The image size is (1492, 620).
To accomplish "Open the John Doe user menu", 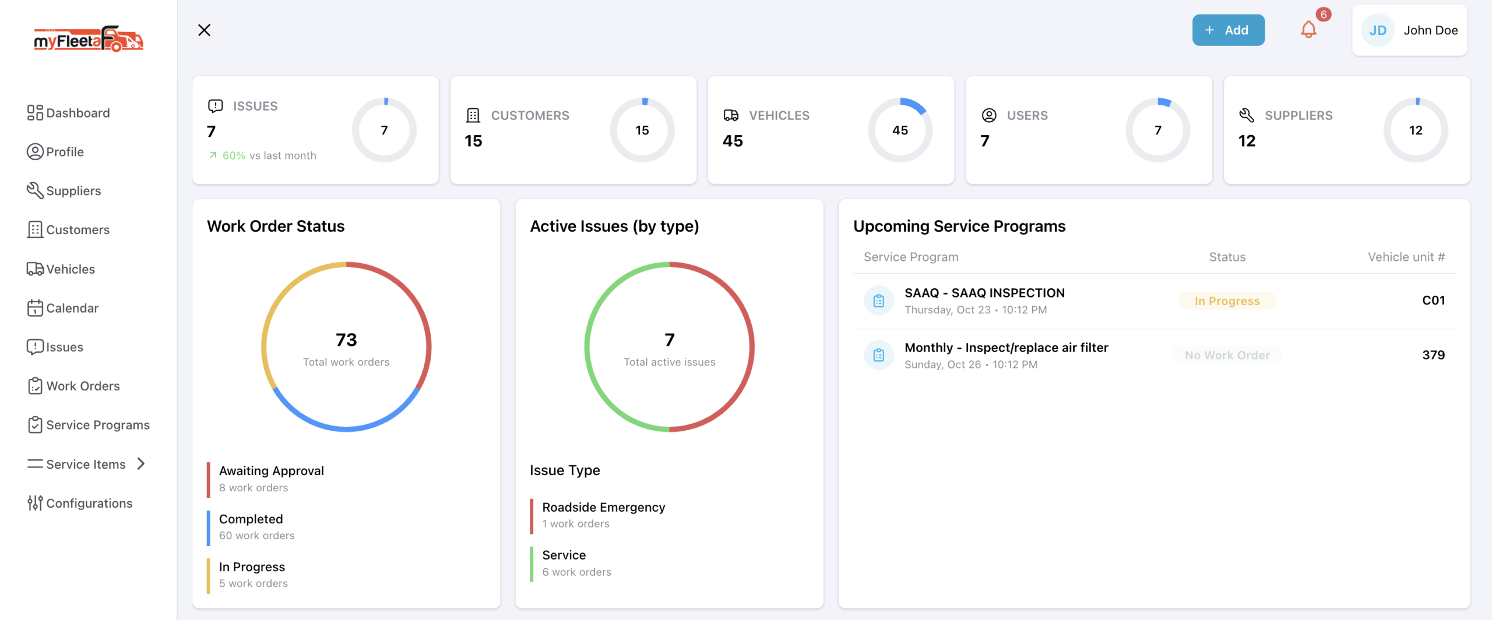I will tap(1409, 30).
